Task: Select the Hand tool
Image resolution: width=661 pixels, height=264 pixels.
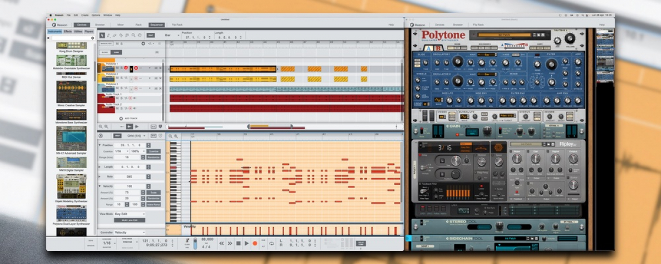Action: [x=140, y=35]
